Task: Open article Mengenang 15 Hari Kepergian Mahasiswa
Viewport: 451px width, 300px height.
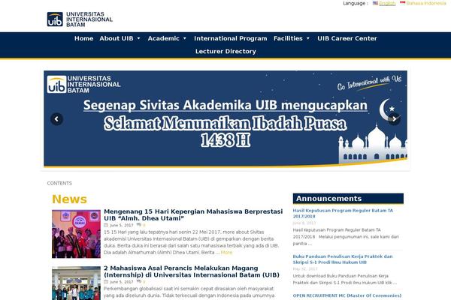Action: (x=193, y=214)
